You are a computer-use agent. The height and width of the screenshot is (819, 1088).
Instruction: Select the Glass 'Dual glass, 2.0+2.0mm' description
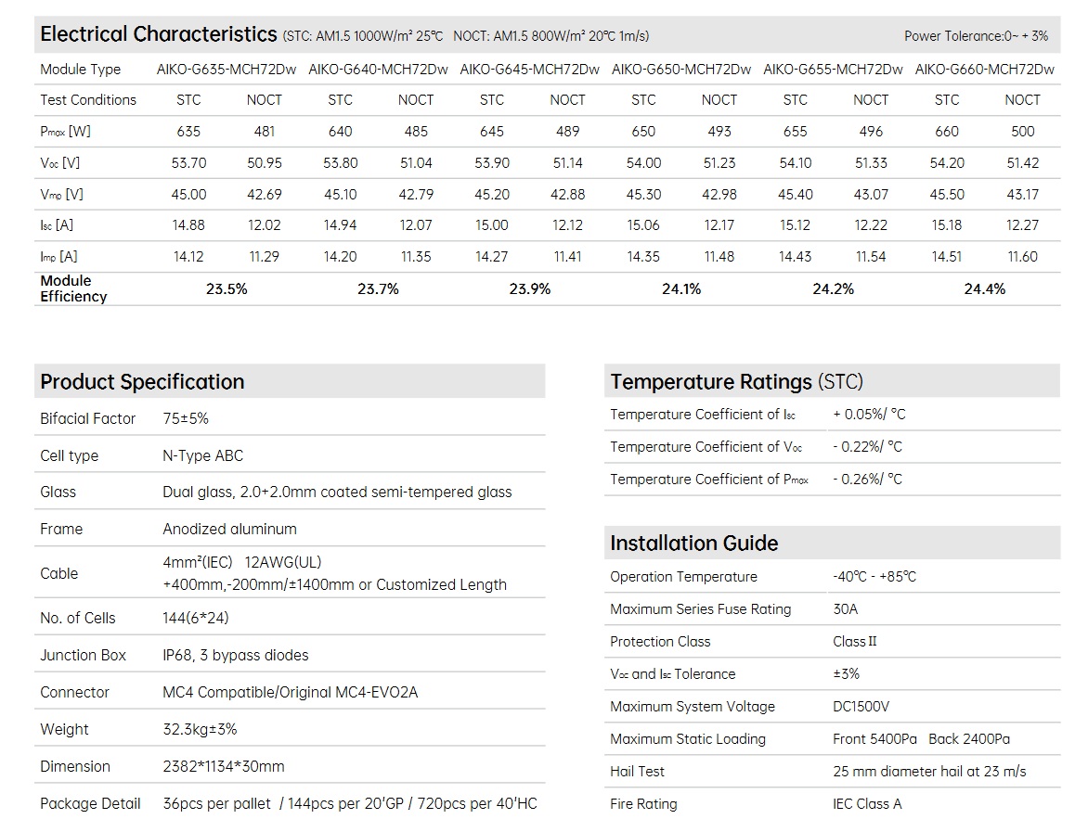click(337, 493)
